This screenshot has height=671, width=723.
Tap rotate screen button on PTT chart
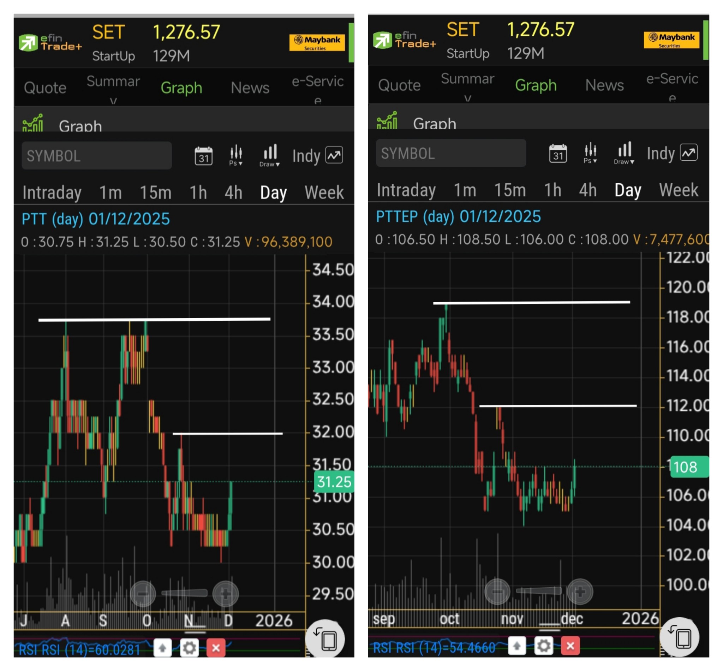pyautogui.click(x=325, y=639)
